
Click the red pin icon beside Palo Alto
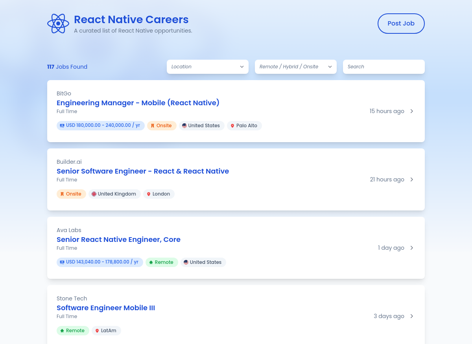[x=232, y=126]
